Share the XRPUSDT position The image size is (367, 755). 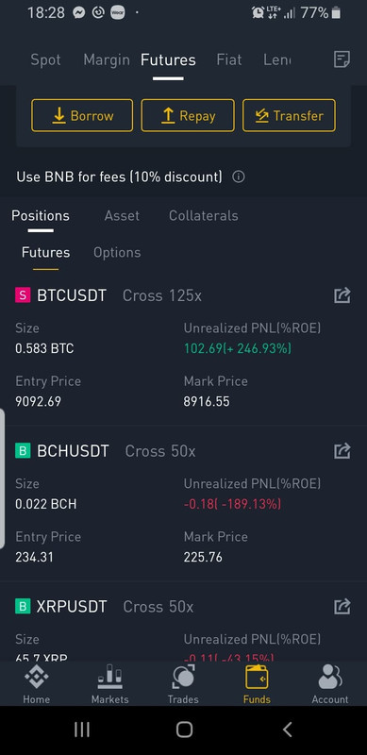[x=342, y=606]
